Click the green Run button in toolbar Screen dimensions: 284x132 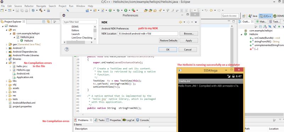[x=126, y=11]
